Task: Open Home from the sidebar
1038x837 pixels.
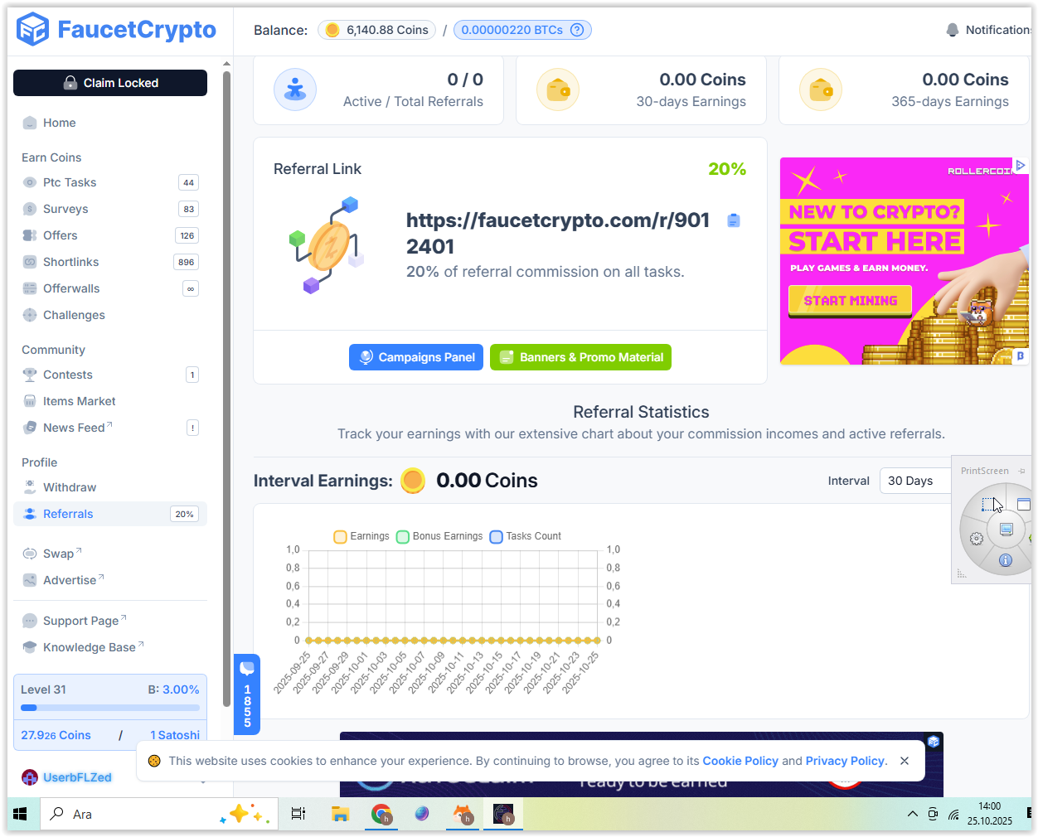Action: point(59,123)
